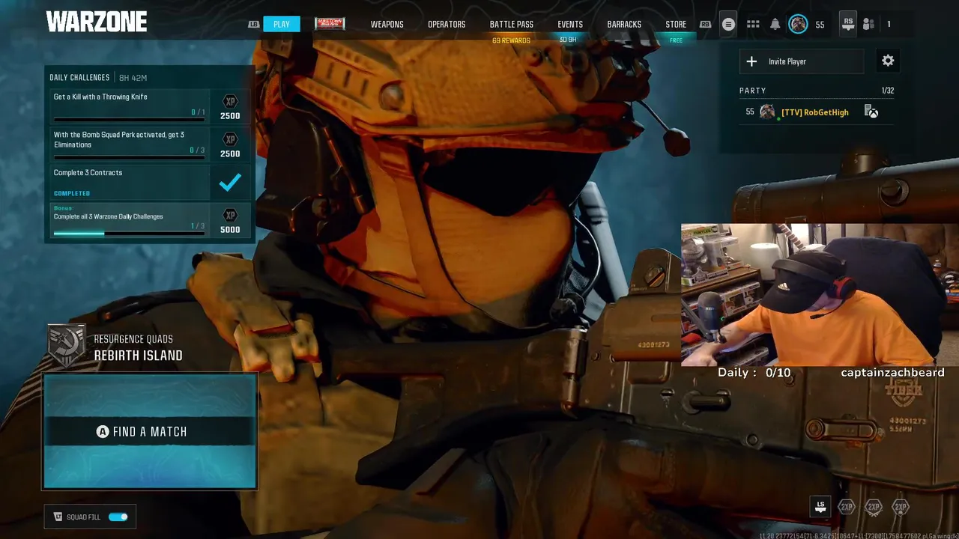
Task: Open the hamburger menu icon in top bar
Action: click(728, 25)
